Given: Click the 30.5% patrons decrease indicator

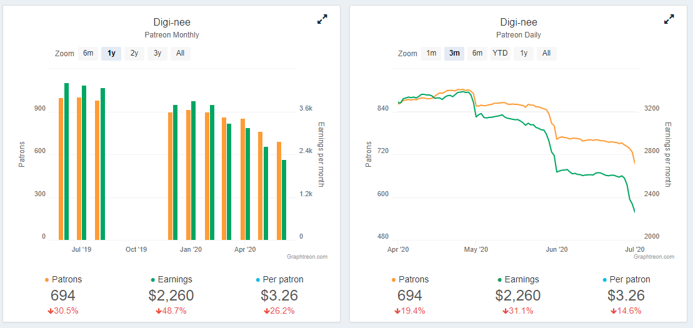Looking at the screenshot, I should (62, 311).
